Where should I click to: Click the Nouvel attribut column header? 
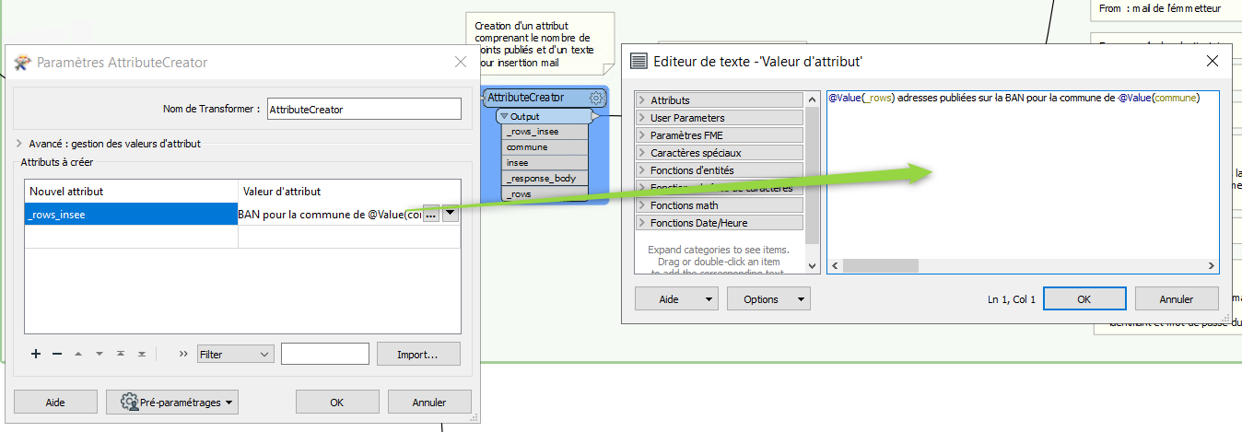[x=131, y=192]
